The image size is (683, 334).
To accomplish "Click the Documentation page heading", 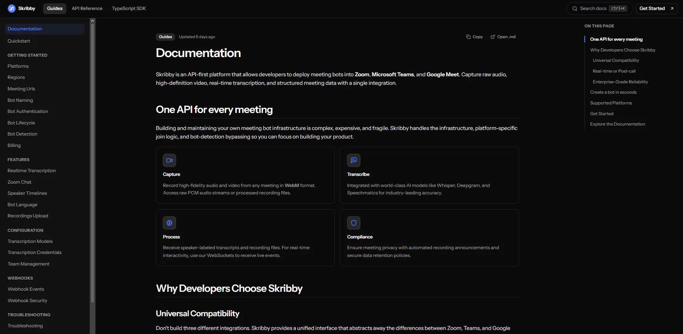I will (198, 53).
